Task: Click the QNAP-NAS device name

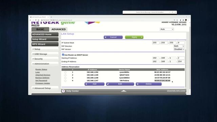Action: [x=124, y=75]
